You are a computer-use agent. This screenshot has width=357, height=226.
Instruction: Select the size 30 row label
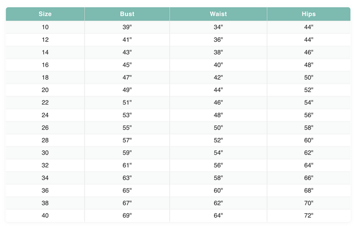coord(45,153)
